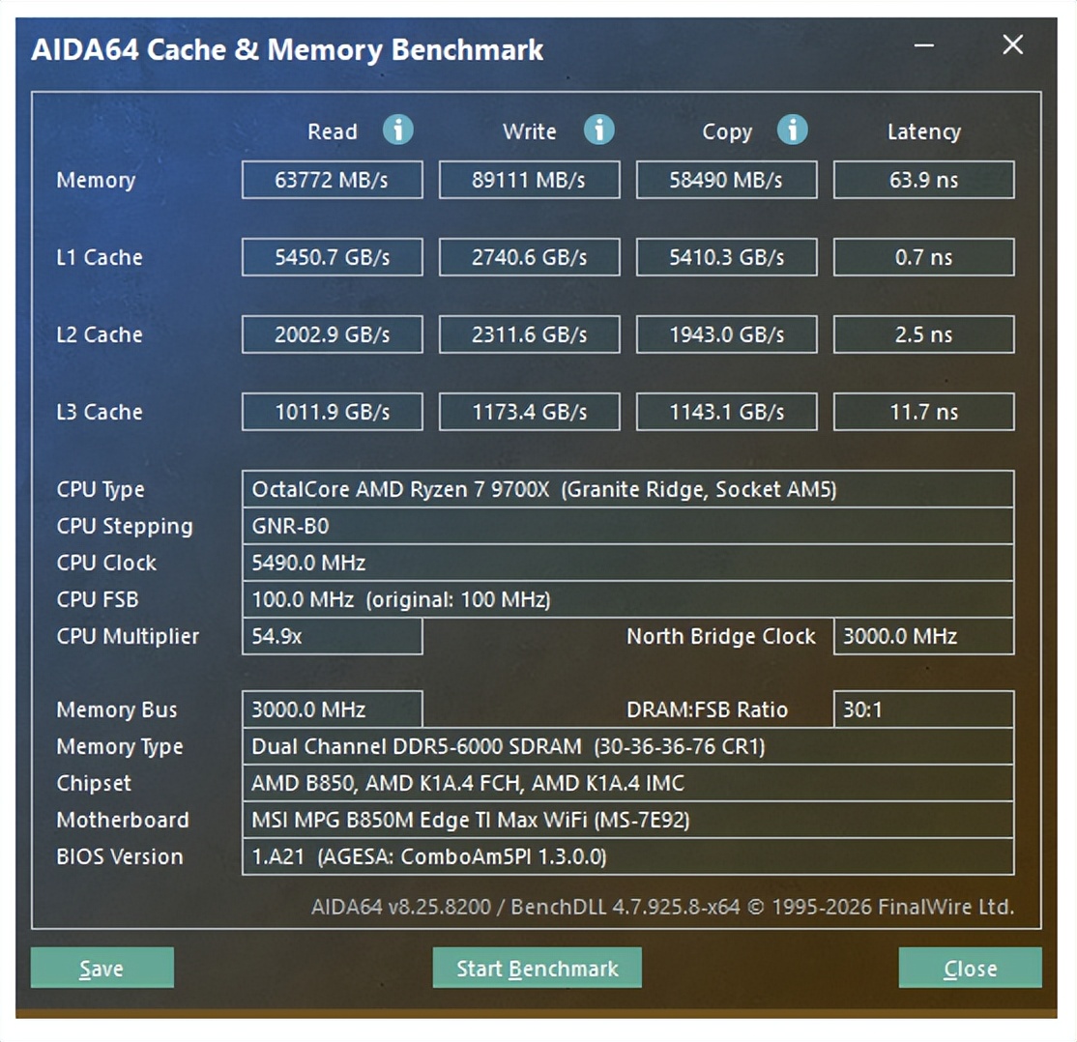The height and width of the screenshot is (1042, 1077).
Task: Click the Memory Type field DDR5-6000 SDRAM
Action: coord(627,746)
